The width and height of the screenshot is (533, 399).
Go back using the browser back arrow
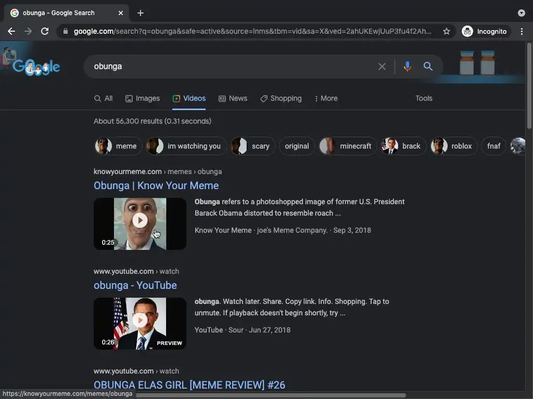pyautogui.click(x=11, y=32)
